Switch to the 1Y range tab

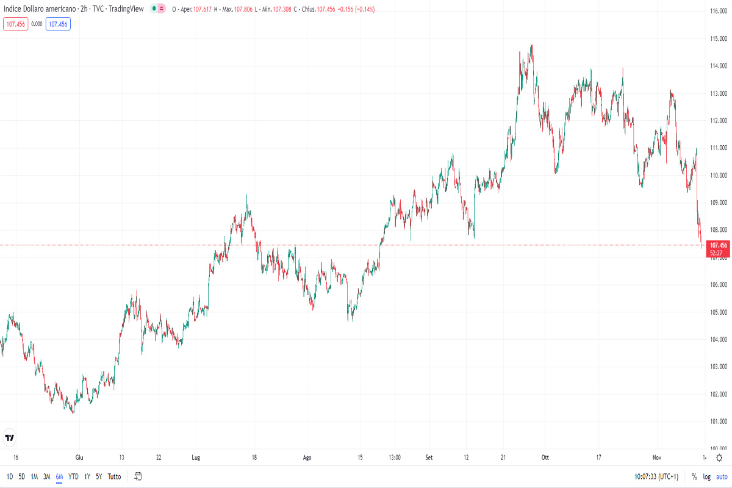86,476
